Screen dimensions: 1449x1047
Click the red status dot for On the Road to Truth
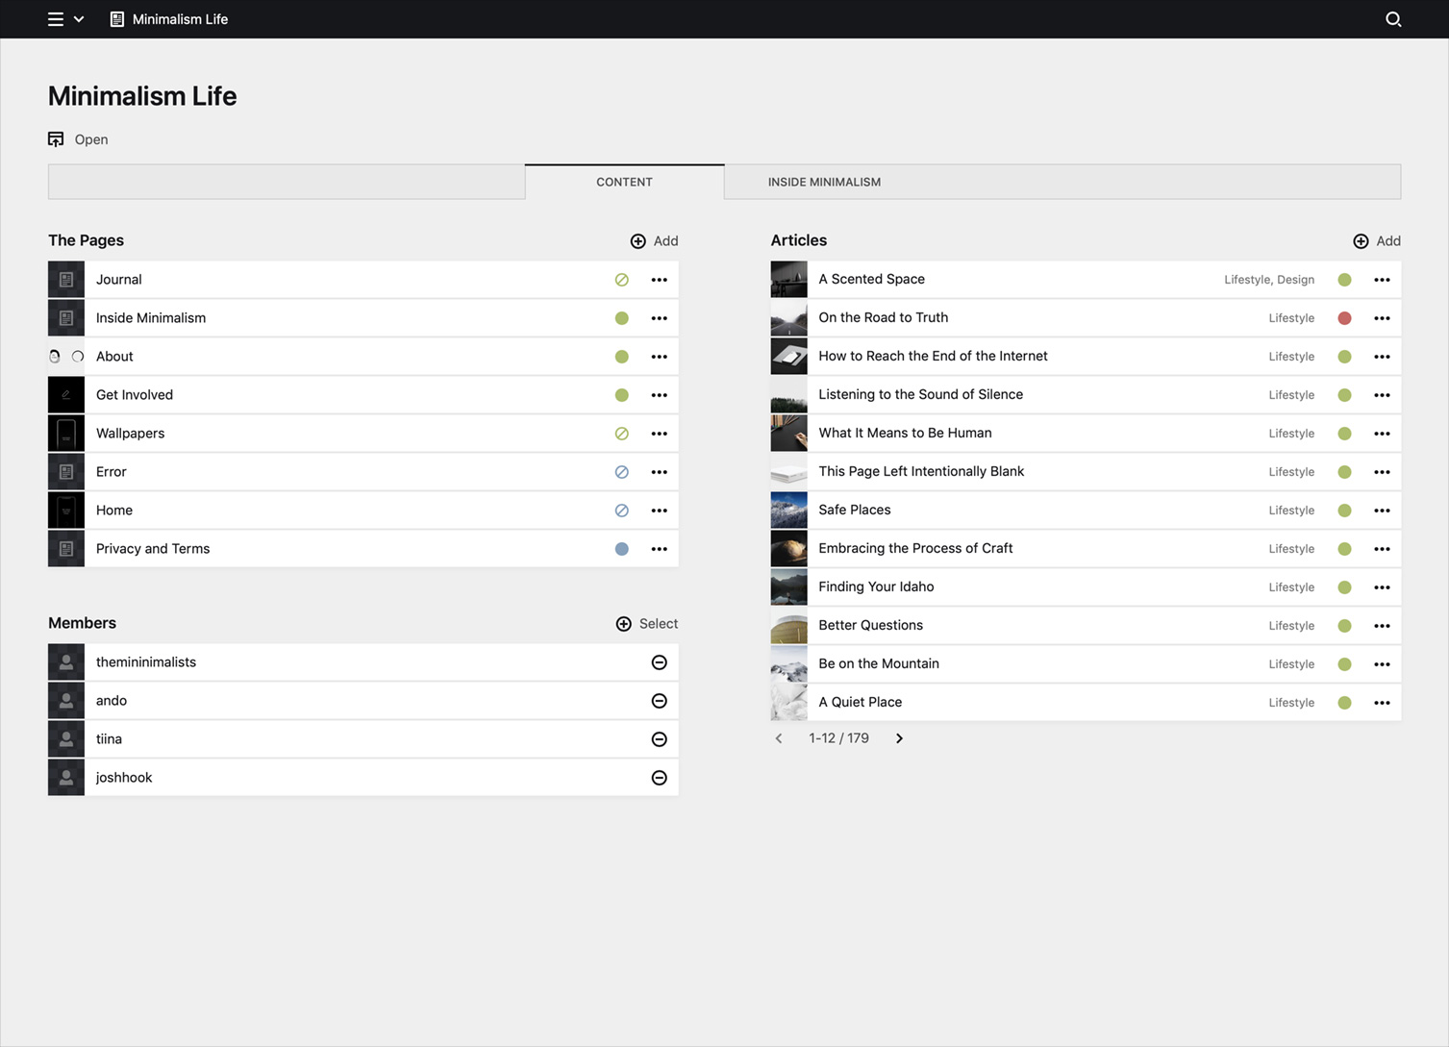pos(1343,317)
